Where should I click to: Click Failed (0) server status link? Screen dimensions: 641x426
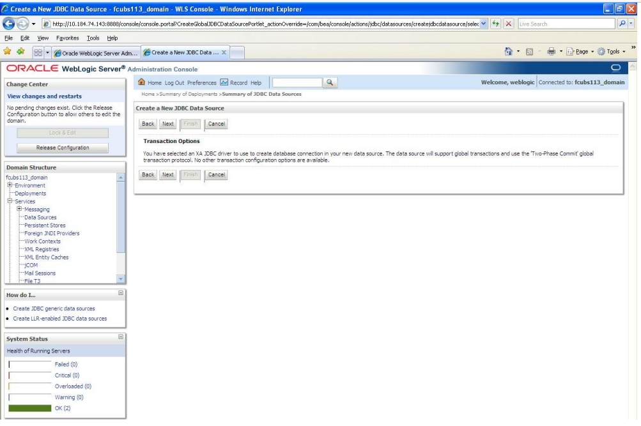click(66, 364)
